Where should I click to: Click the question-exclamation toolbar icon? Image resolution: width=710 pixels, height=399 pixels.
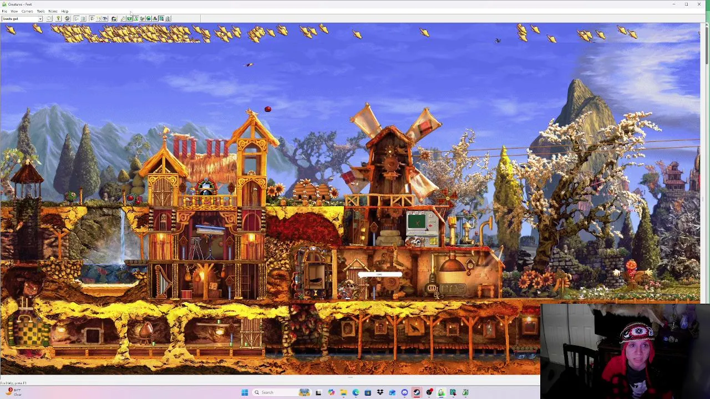(98, 18)
